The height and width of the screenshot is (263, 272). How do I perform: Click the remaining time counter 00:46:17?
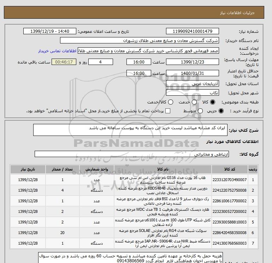click(64, 62)
